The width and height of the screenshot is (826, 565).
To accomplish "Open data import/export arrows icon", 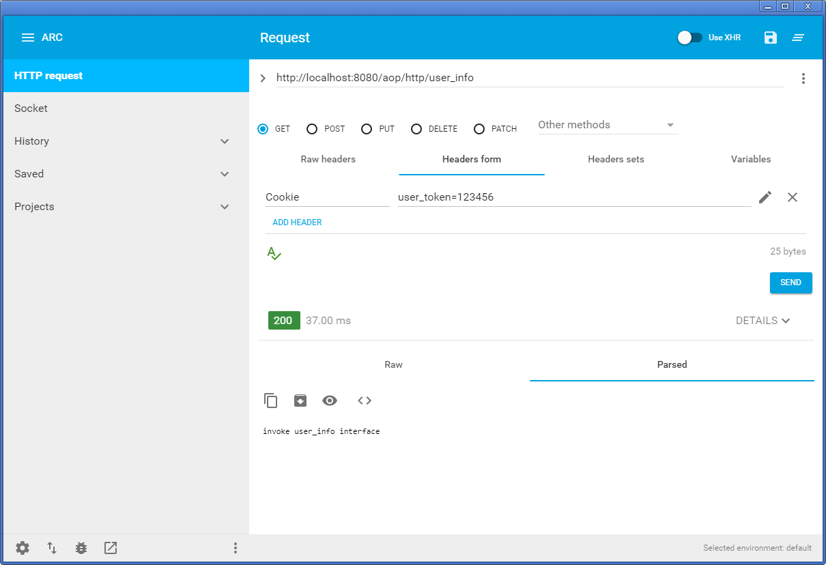I will 52,548.
